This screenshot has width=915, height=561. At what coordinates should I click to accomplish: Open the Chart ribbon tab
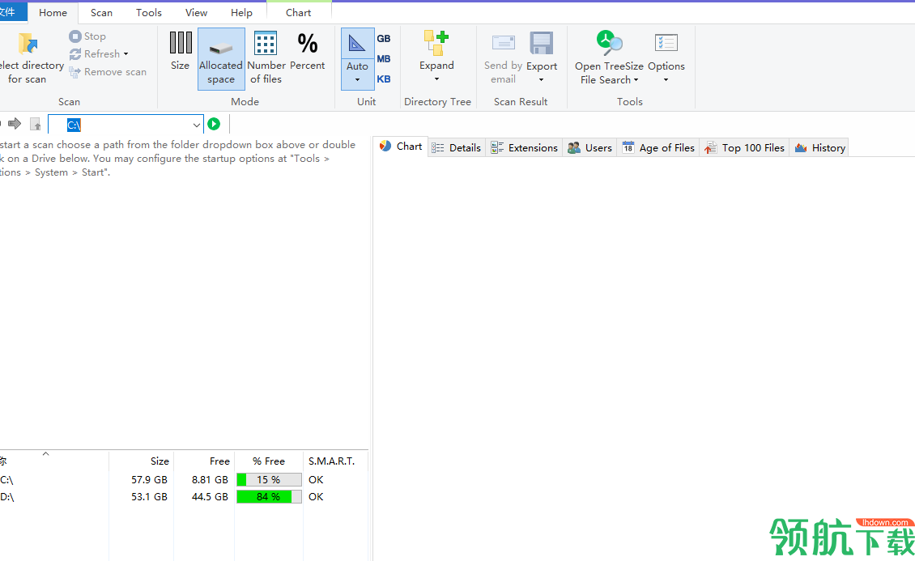click(298, 12)
